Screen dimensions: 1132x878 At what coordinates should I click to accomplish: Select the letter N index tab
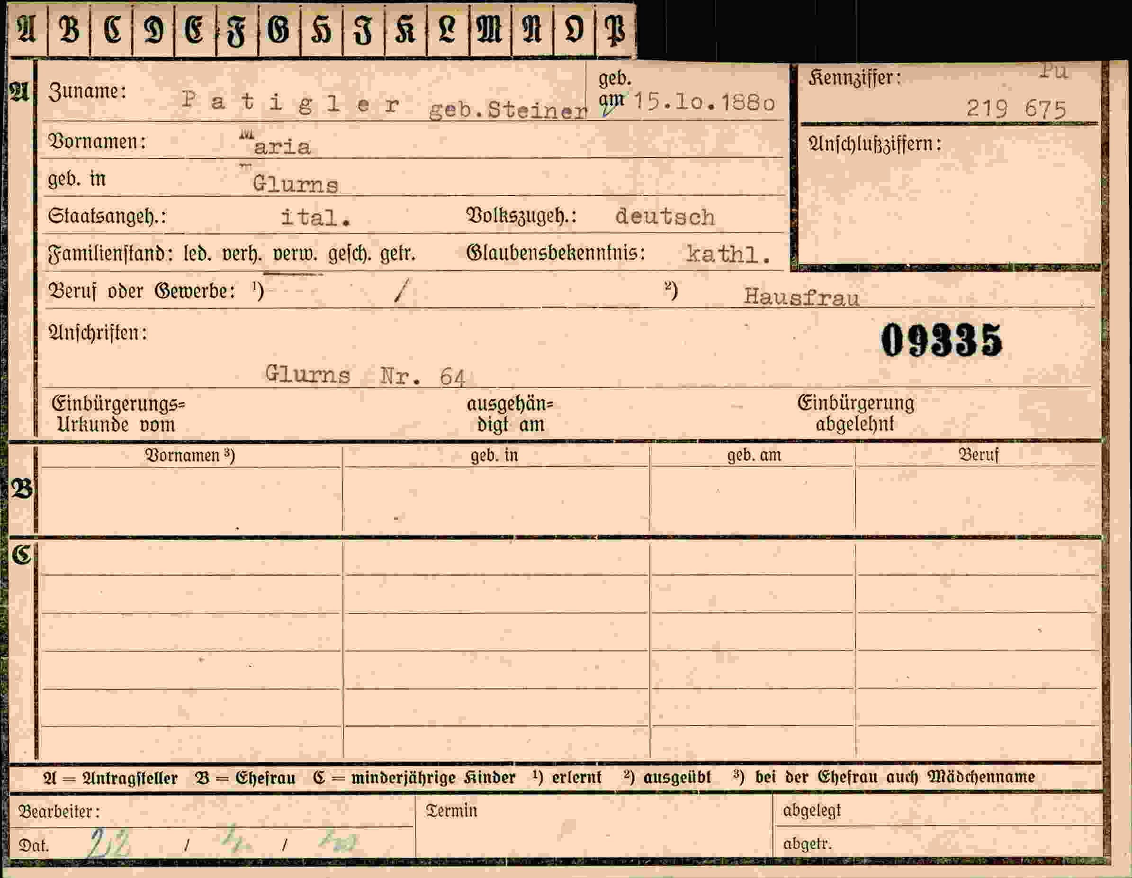pyautogui.click(x=532, y=29)
